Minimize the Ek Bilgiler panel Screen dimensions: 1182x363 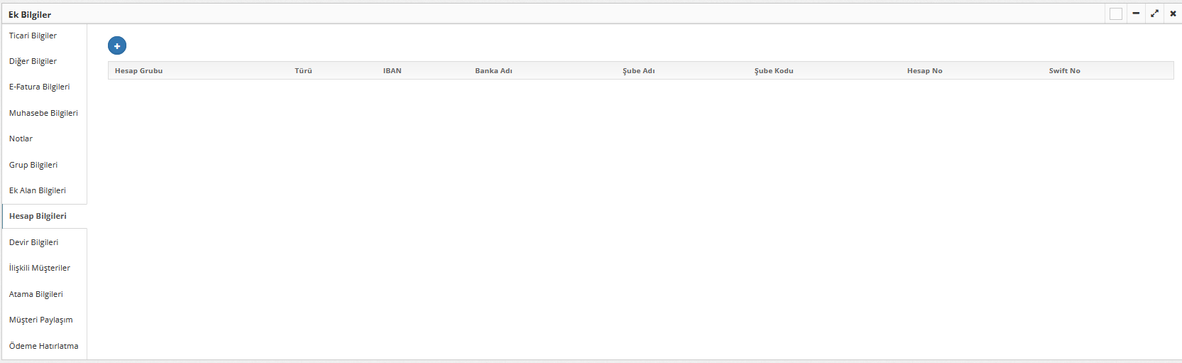click(1136, 13)
